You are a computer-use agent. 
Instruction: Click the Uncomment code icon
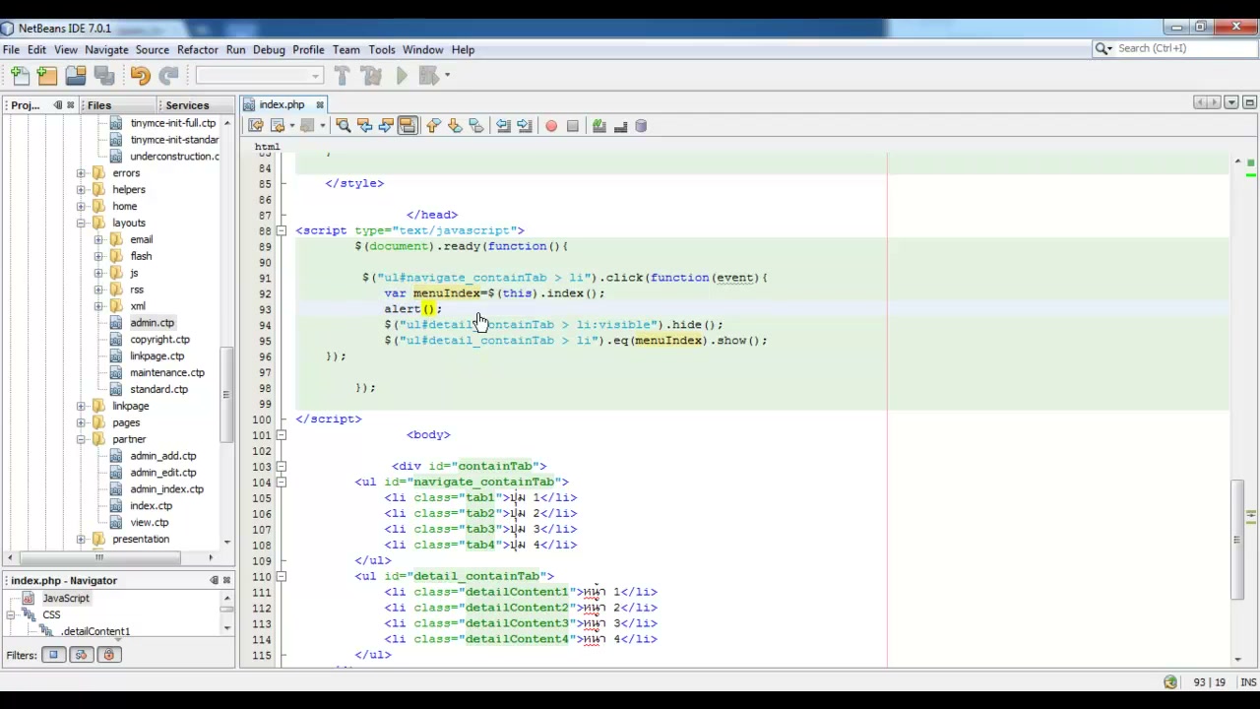[x=620, y=126]
